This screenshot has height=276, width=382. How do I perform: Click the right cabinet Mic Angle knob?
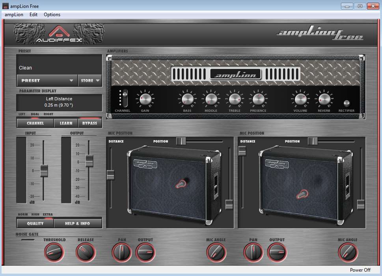348,252
